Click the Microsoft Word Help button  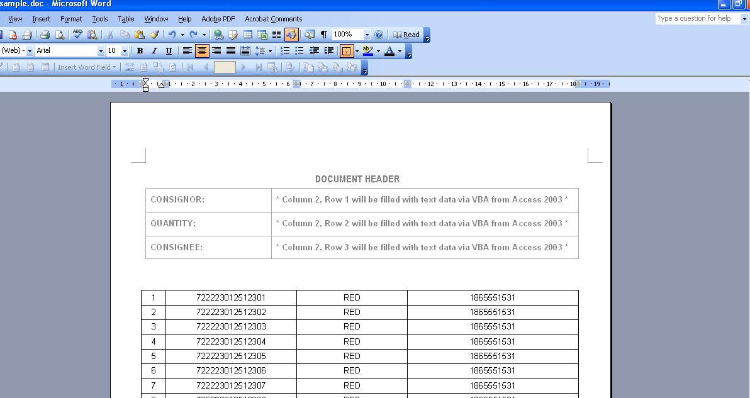click(x=379, y=35)
